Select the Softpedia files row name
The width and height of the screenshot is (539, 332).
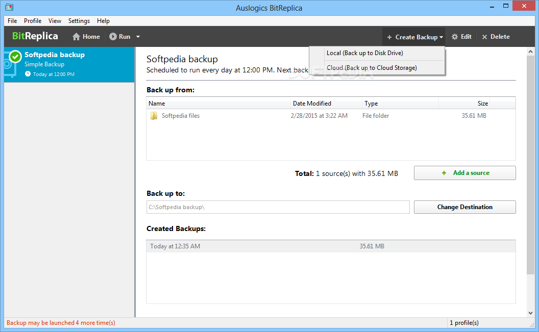(x=181, y=116)
